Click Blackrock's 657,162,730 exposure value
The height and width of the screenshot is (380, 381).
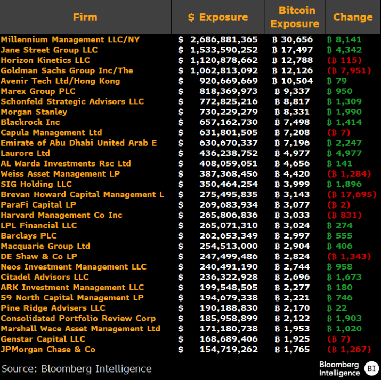tap(229, 122)
